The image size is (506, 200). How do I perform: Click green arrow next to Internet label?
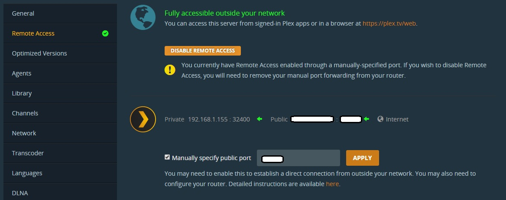pos(366,119)
